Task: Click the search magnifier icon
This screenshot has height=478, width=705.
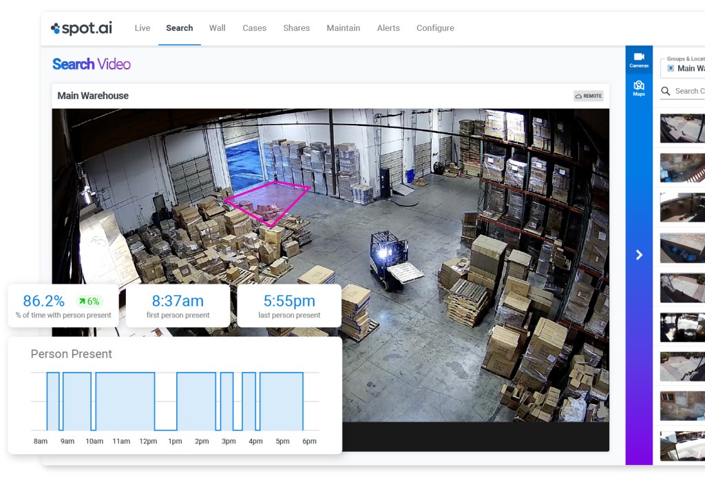Action: 666,92
